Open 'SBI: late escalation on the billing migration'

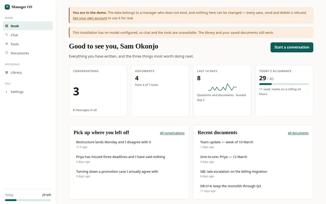pyautogui.click(x=253, y=173)
